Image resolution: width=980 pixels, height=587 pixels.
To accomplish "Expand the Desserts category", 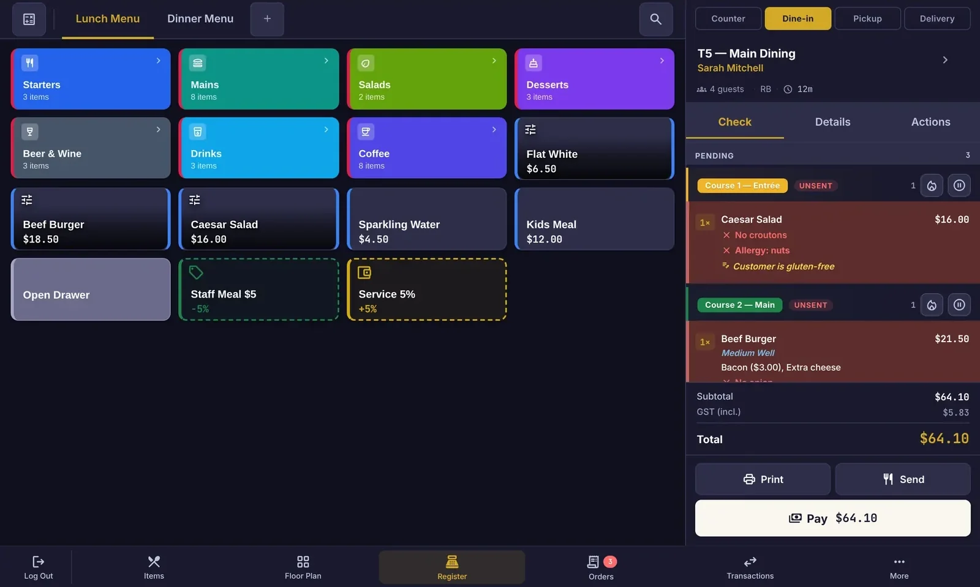I will tap(595, 79).
